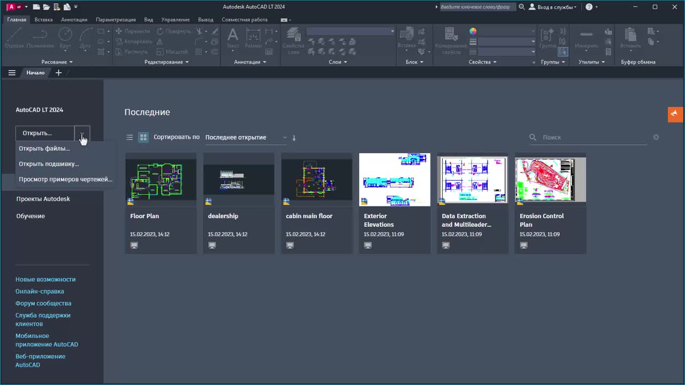Choose Просмотр примеров чертежей... from the menu
685x385 pixels.
tap(65, 179)
